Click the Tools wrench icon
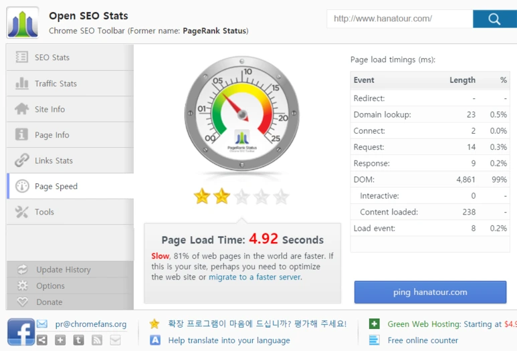Viewport: 517px width, 351px height. (22, 212)
